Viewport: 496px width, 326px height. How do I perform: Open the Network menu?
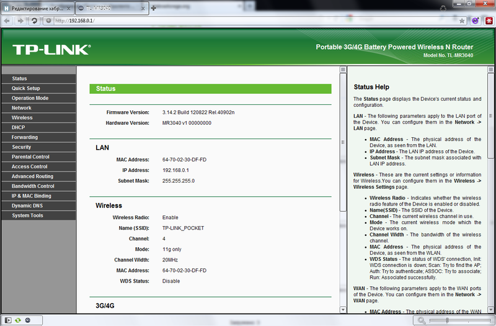click(38, 108)
